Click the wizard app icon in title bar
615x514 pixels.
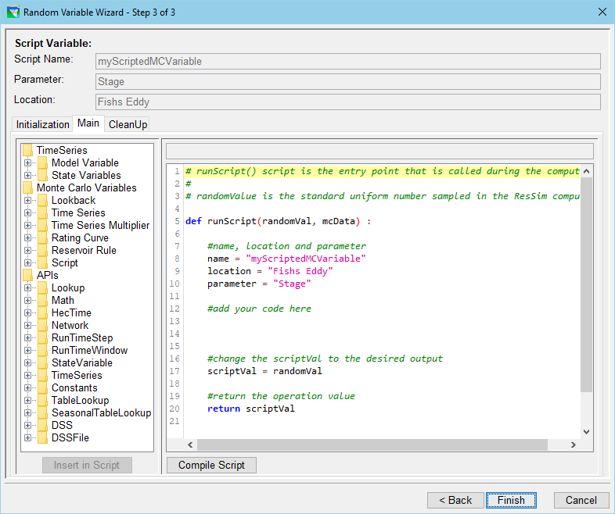(x=13, y=12)
